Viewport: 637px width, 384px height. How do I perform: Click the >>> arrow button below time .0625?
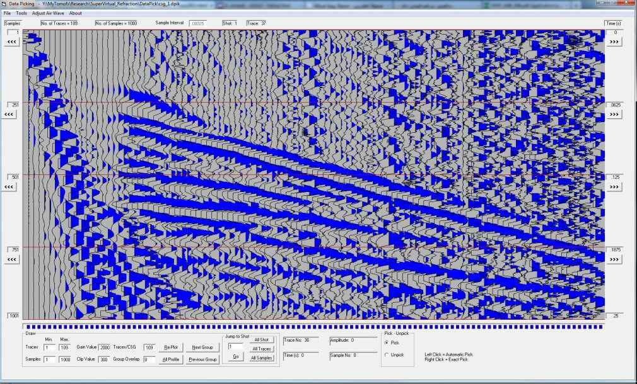(615, 115)
